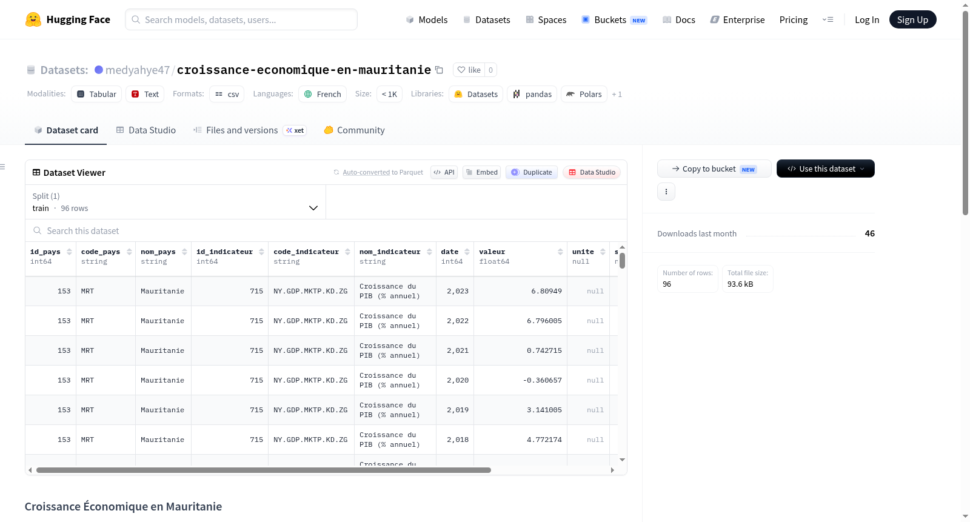This screenshot has width=970, height=522.
Task: Click the page vertical scrollbar
Action: pyautogui.click(x=965, y=112)
